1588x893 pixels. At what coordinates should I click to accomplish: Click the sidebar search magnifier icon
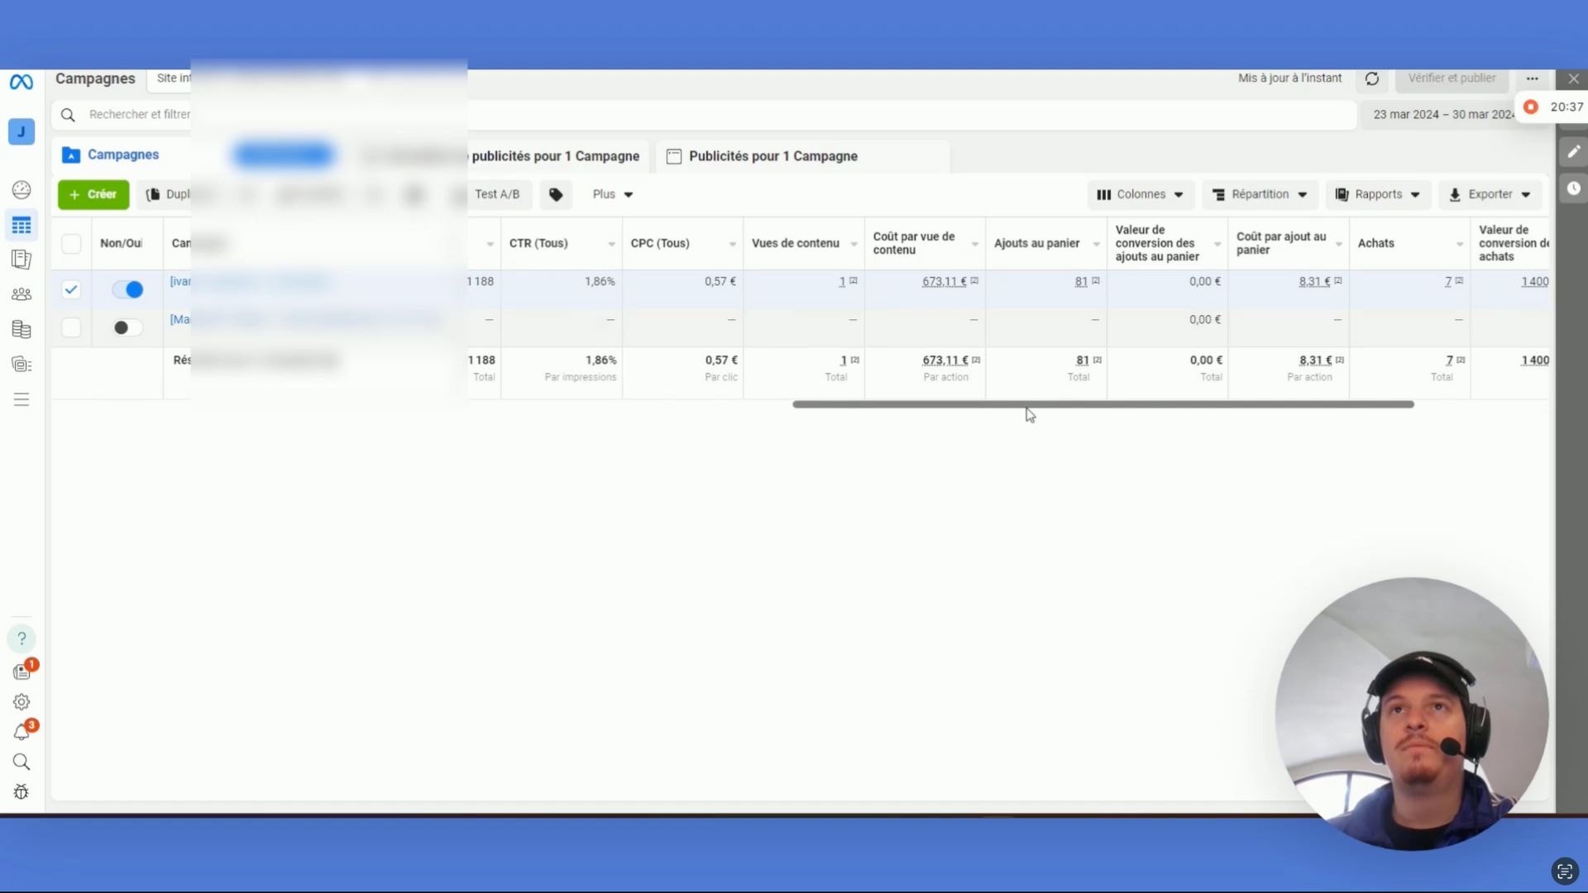(22, 762)
